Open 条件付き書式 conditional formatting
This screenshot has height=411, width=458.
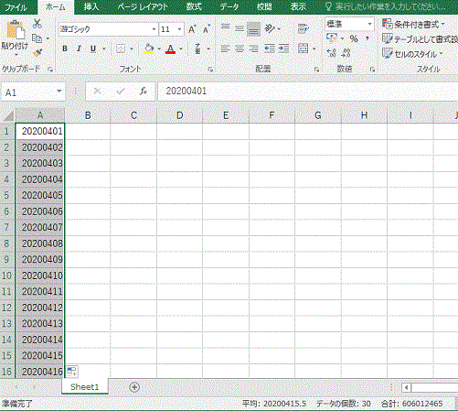(x=413, y=24)
